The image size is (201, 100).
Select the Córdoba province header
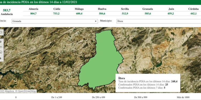193,9
